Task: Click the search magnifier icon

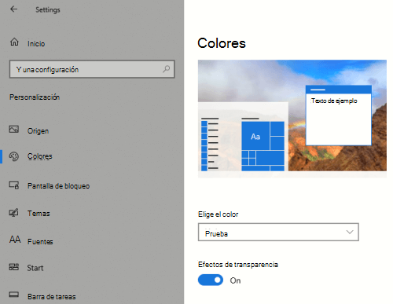Action: 166,69
